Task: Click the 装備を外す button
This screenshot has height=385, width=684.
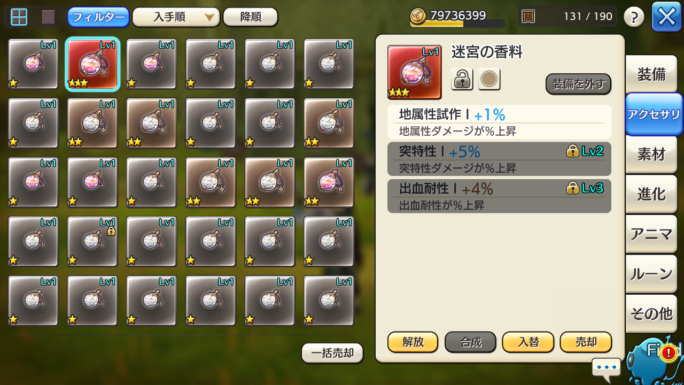Action: tap(578, 84)
